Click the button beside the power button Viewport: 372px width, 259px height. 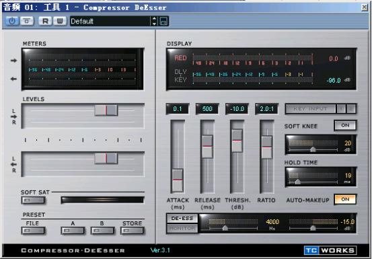[27, 21]
